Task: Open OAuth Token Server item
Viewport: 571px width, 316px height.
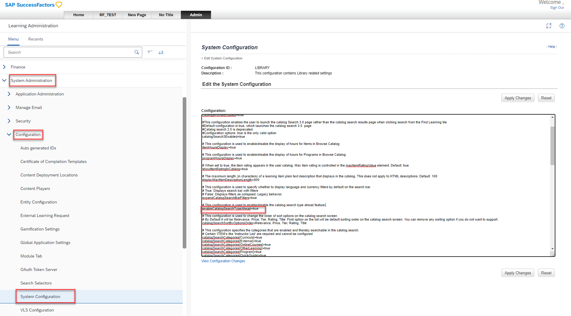Action: [x=39, y=269]
